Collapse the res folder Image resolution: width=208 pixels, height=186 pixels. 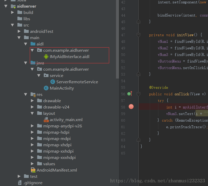tap(26, 94)
